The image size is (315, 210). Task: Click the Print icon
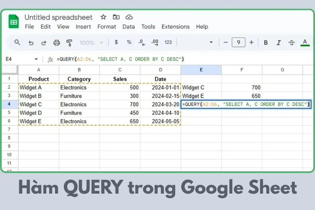point(57,43)
